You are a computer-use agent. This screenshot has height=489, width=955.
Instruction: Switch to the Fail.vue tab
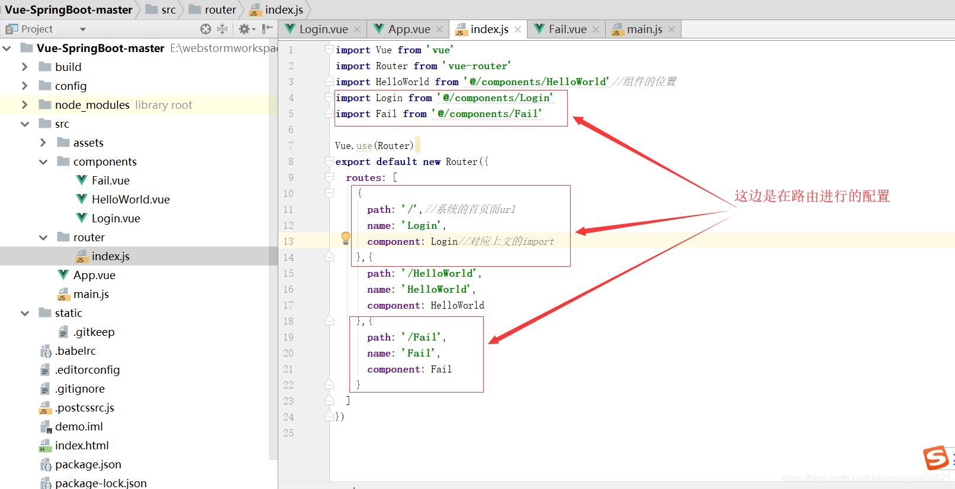(567, 29)
